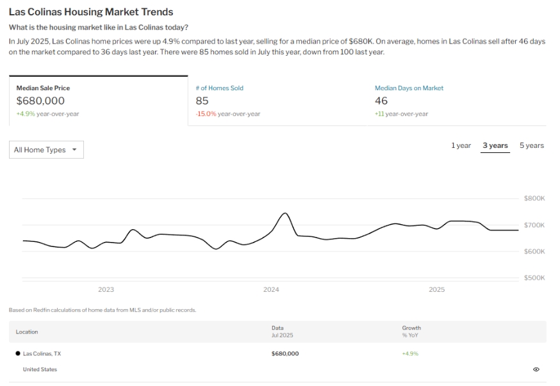This screenshot has width=560, height=386.
Task: Click the 2025 x-axis label
Action: coord(436,289)
